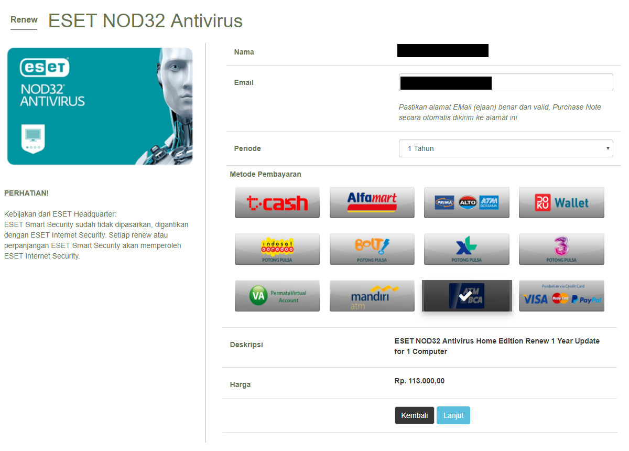Click the Periode dropdown arrow
The image size is (629, 451).
[x=608, y=148]
